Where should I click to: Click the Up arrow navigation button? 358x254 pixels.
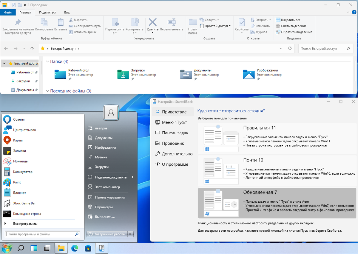pos(32,48)
